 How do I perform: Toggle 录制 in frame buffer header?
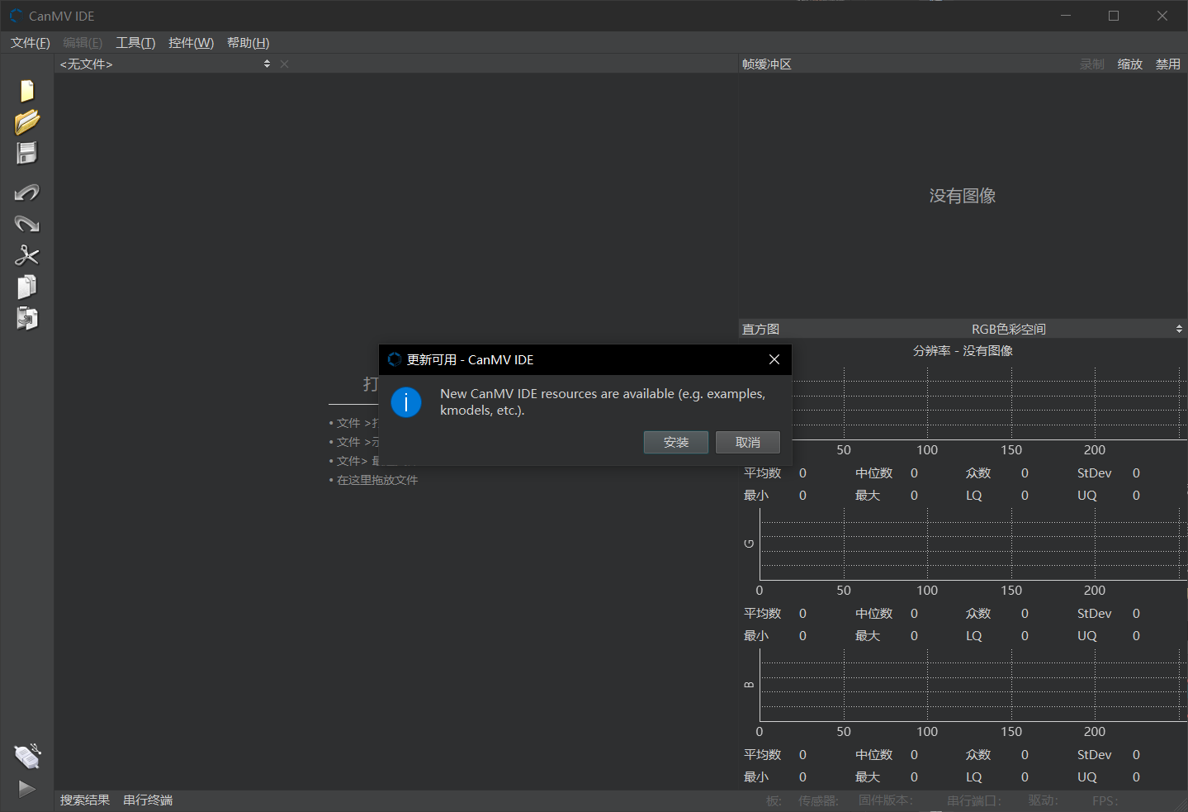click(1091, 64)
